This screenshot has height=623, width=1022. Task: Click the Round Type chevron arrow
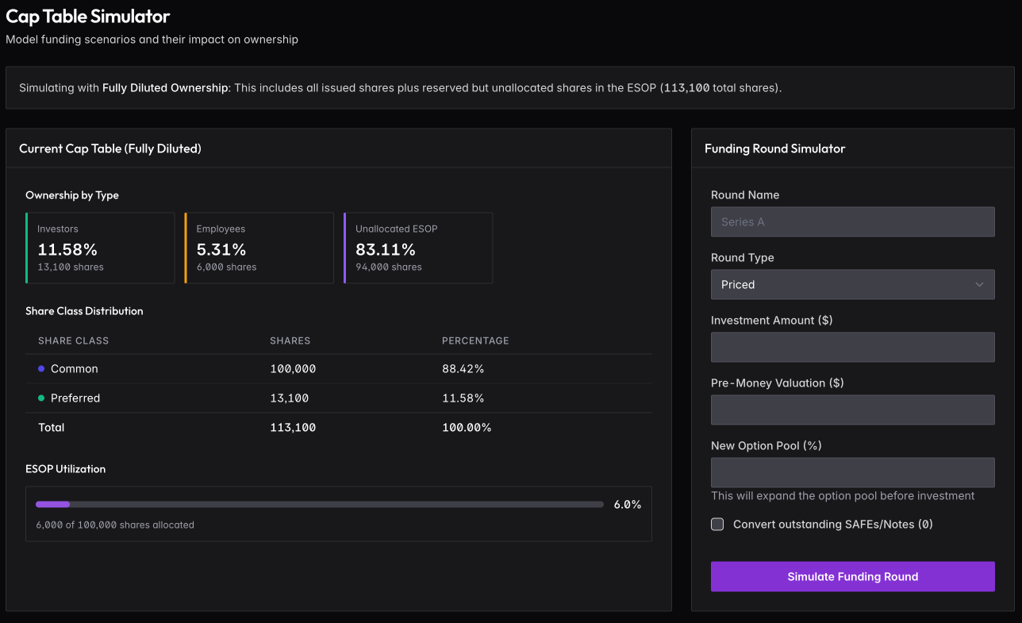[x=979, y=285]
